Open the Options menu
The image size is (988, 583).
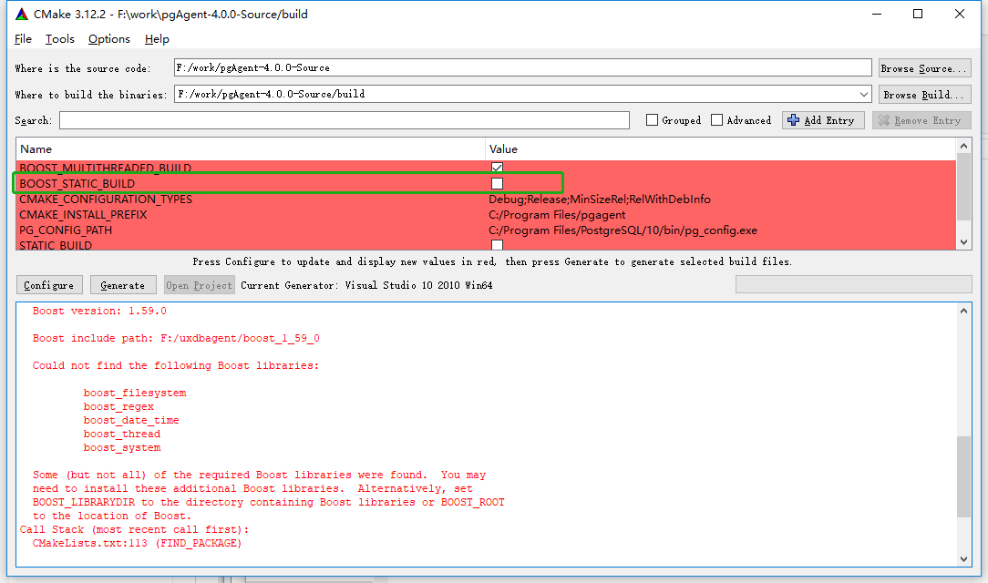(109, 39)
